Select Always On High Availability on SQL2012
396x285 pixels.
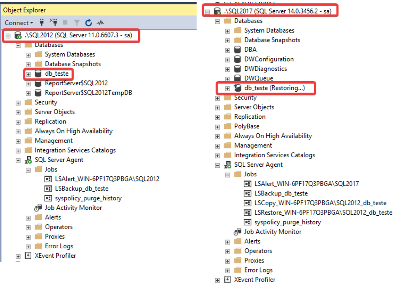pyautogui.click(x=74, y=131)
